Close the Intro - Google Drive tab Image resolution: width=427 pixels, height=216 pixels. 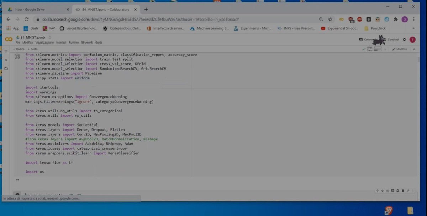click(67, 9)
